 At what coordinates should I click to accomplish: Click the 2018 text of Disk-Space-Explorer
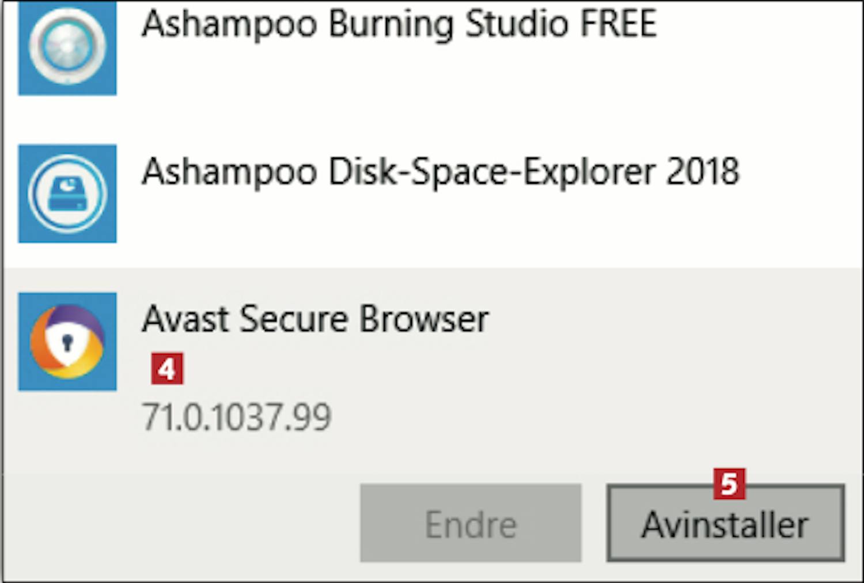pos(703,171)
